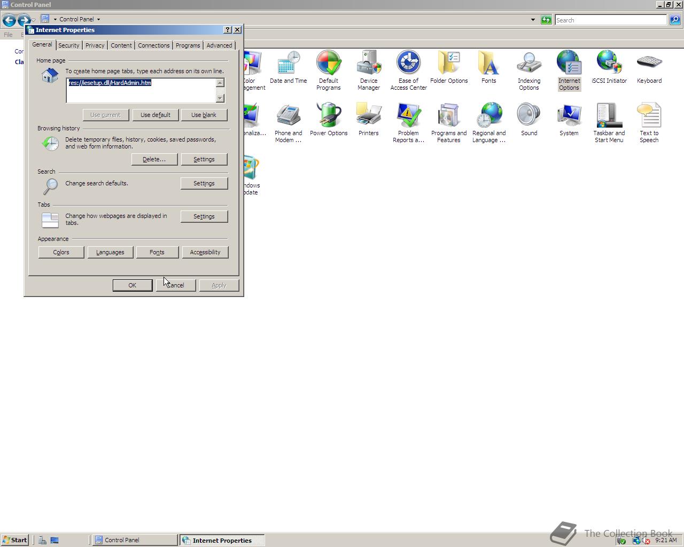Viewport: 684px width, 547px height.
Task: Switch to the Content tab
Action: [121, 45]
